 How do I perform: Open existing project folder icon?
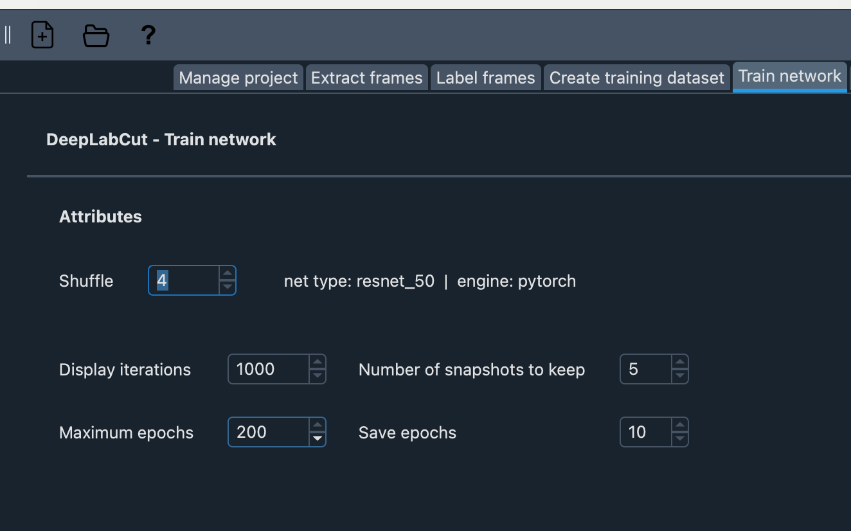96,35
